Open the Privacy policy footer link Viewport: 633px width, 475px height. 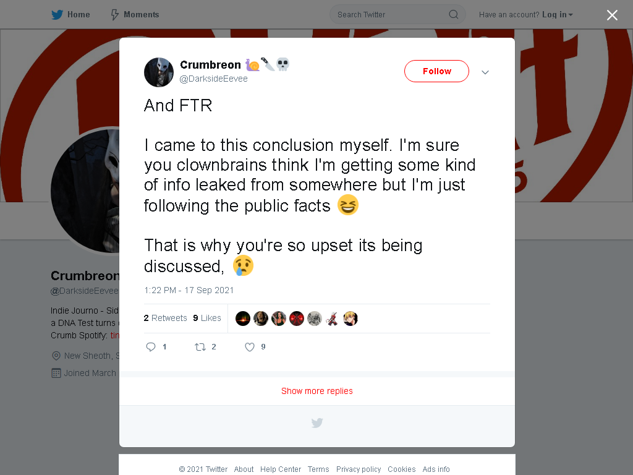pos(359,469)
